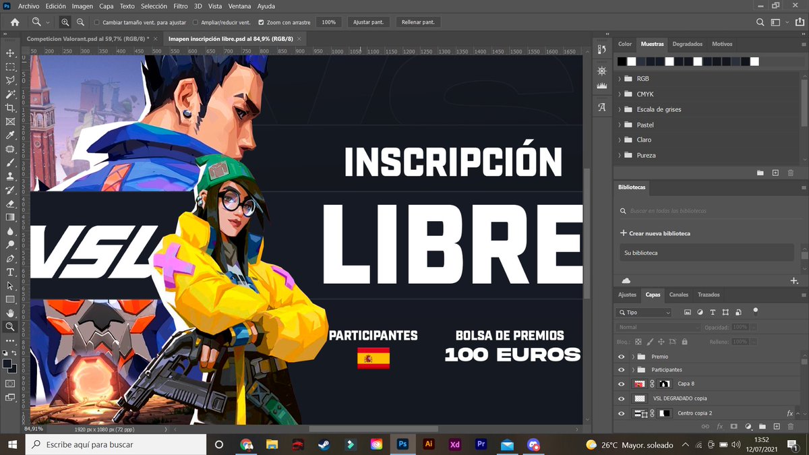Screen dimensions: 809x455
Task: Select the Clone Stamp tool
Action: 10,176
